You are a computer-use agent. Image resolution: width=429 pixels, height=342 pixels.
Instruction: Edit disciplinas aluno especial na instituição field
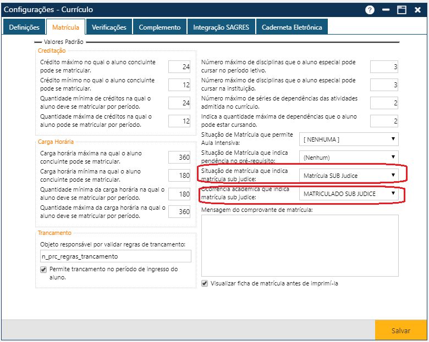click(384, 85)
